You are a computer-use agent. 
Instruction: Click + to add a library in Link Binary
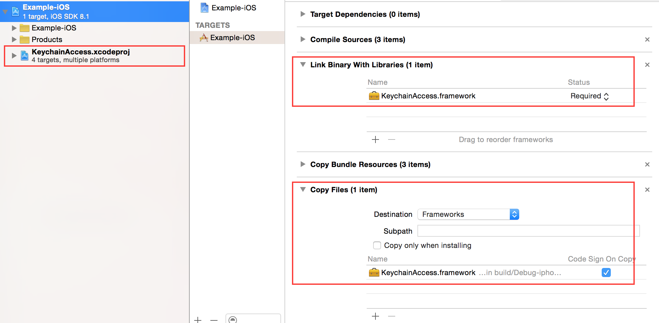375,139
